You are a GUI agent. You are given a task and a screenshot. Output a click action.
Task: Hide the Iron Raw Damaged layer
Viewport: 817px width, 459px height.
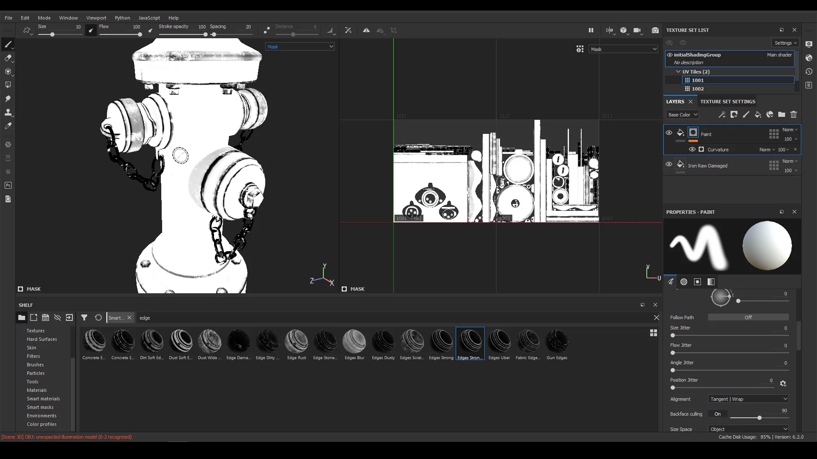click(669, 164)
